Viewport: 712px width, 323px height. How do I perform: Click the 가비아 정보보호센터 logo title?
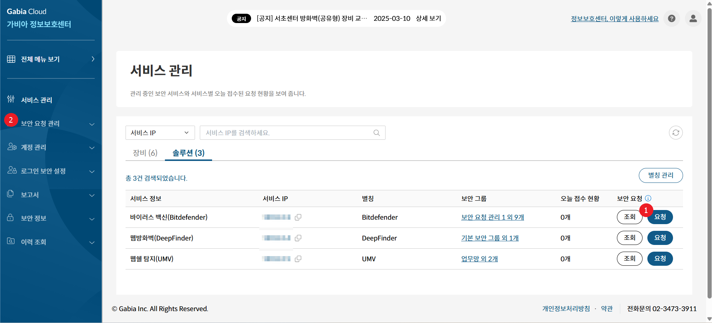coord(39,24)
